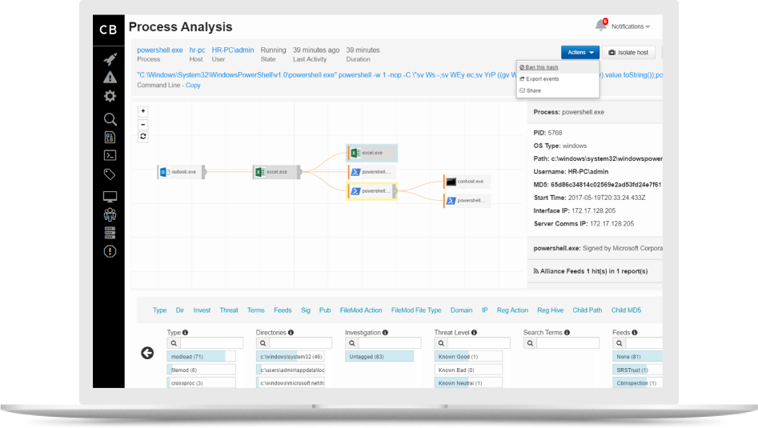Click the info icon next to Threat Level
Image resolution: width=758 pixels, height=428 pixels.
[474, 332]
